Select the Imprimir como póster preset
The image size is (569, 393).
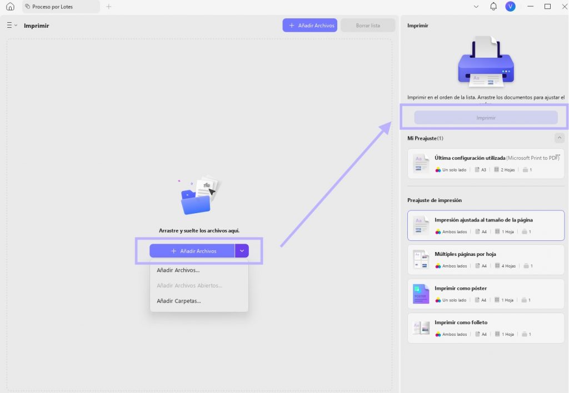coord(486,294)
